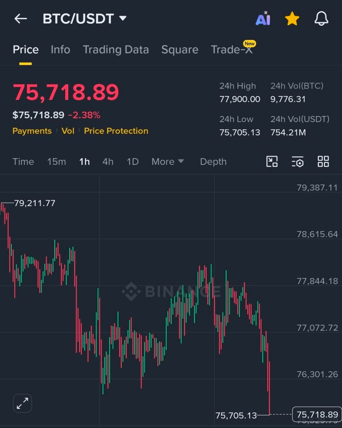
Task: Tap the current price label 75,718.89 on axis
Action: (317, 415)
